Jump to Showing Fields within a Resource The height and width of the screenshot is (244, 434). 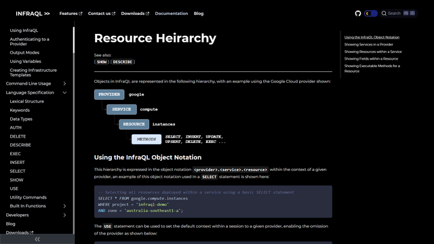[x=371, y=59]
